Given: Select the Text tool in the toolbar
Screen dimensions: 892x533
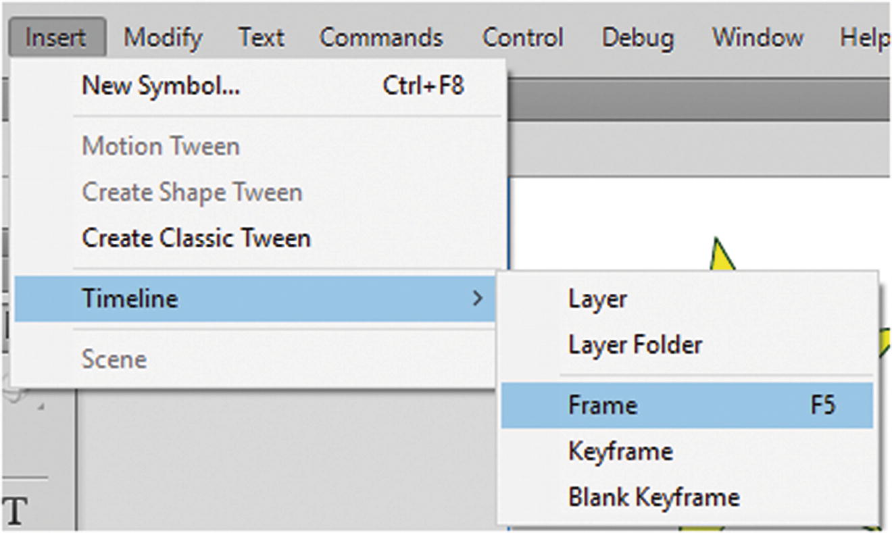Looking at the screenshot, I should click(16, 511).
